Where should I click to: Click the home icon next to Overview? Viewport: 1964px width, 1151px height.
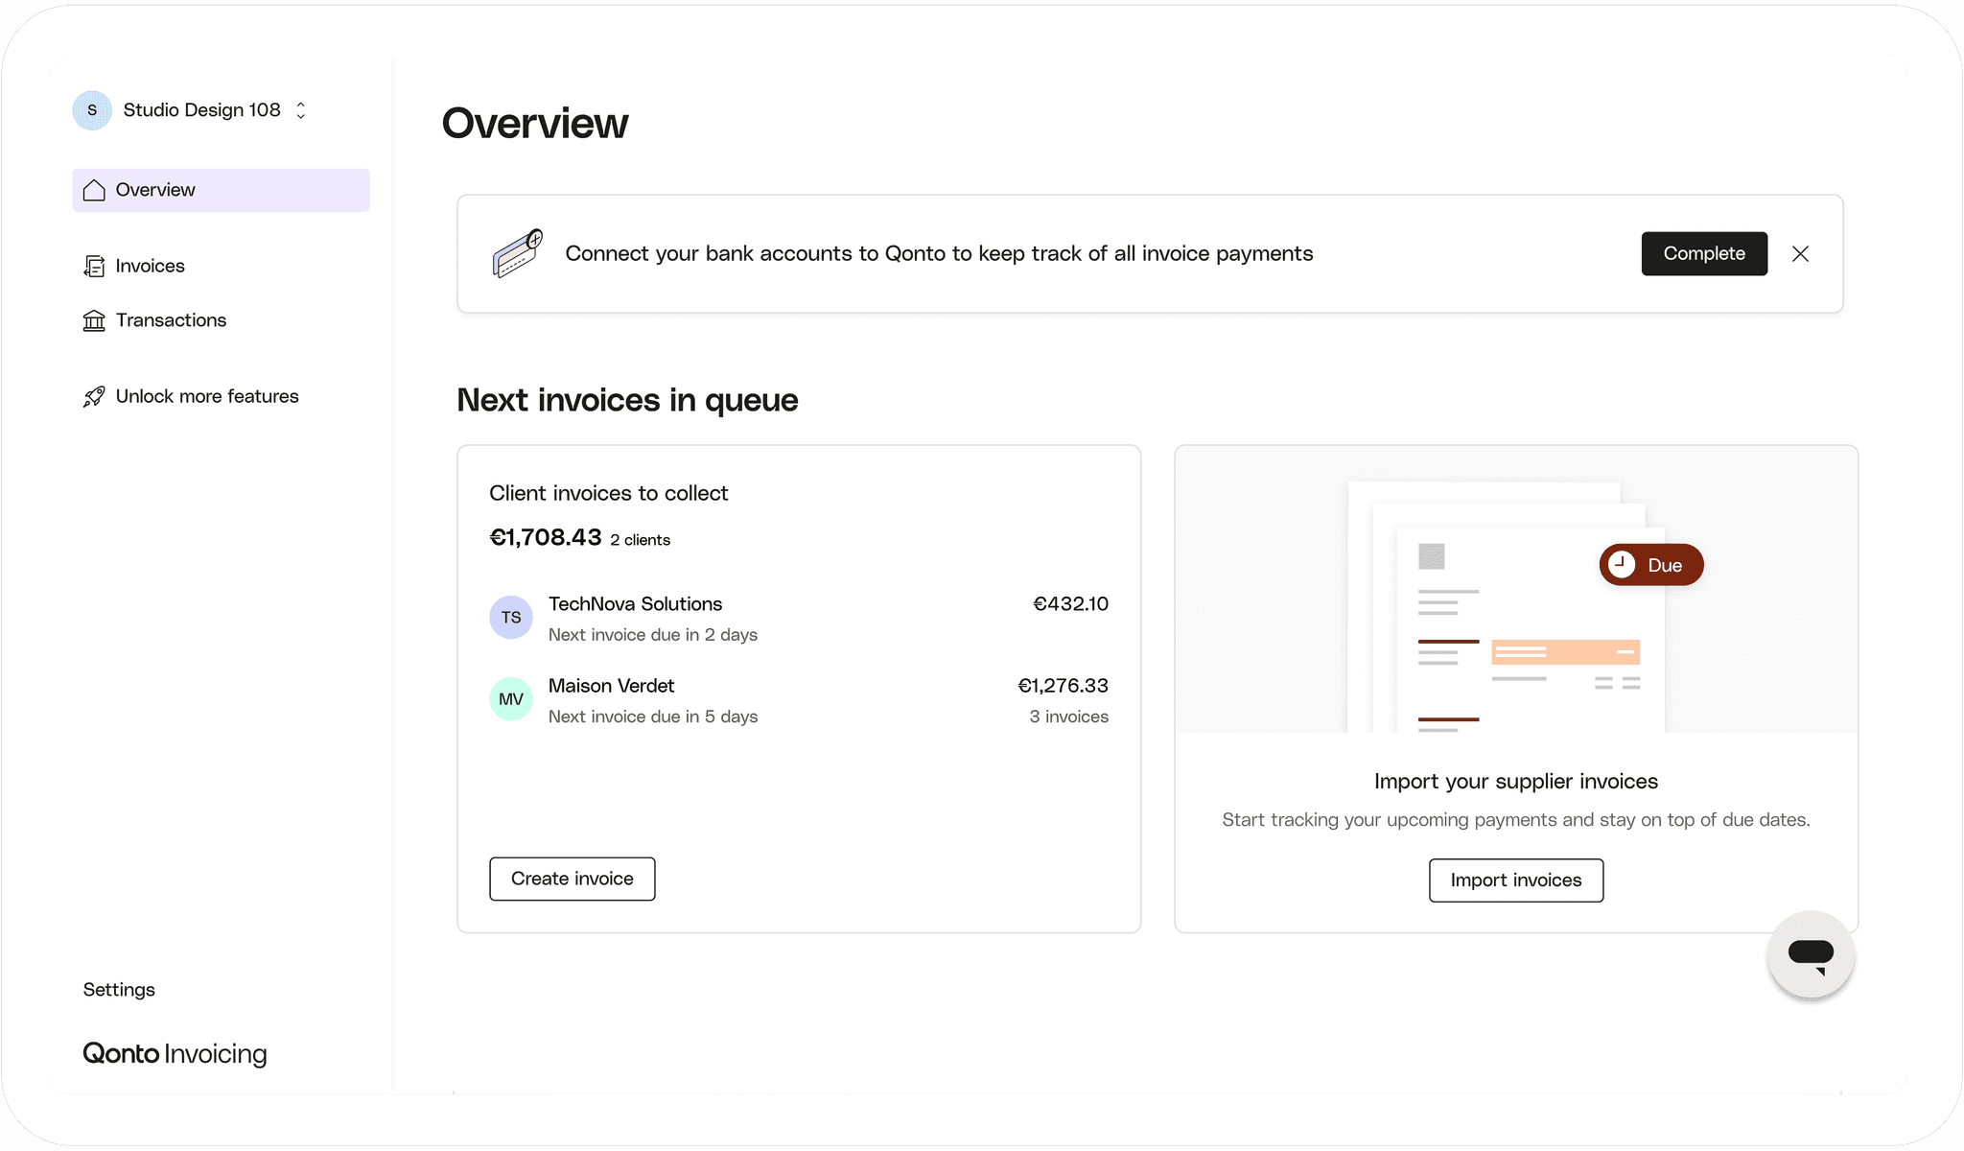[x=94, y=190]
